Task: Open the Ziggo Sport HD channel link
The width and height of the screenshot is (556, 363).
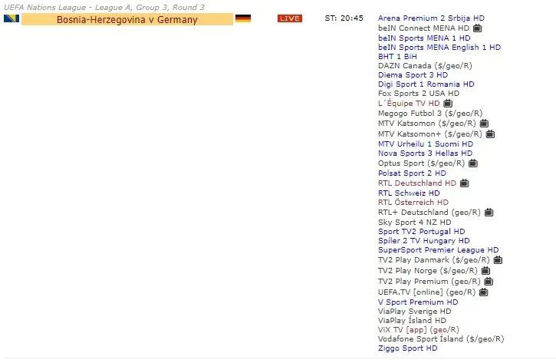Action: click(x=407, y=348)
